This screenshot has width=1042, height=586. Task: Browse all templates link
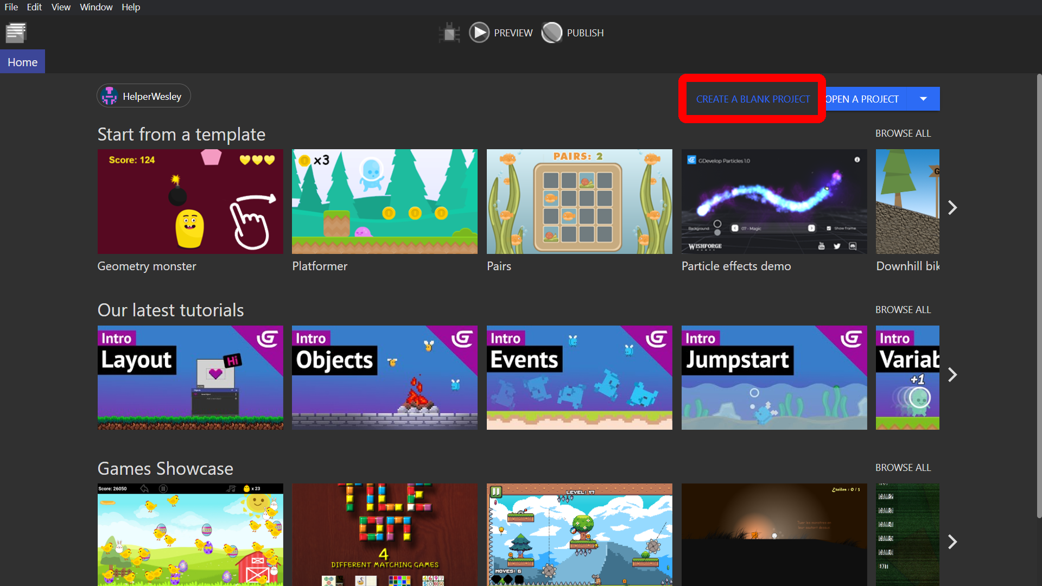(903, 133)
